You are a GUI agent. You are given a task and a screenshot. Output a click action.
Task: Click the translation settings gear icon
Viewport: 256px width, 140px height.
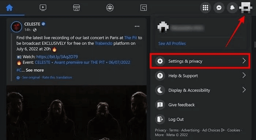(18, 78)
